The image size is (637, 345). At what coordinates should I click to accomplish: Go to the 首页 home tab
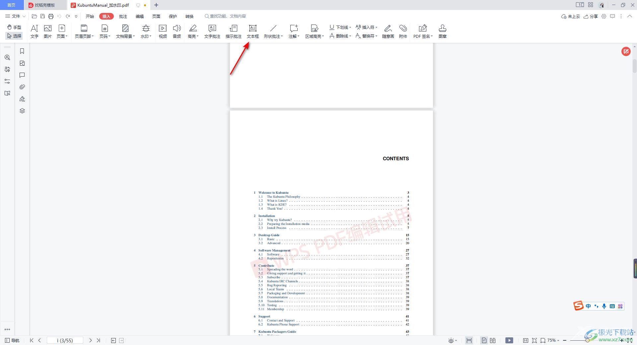[x=12, y=5]
